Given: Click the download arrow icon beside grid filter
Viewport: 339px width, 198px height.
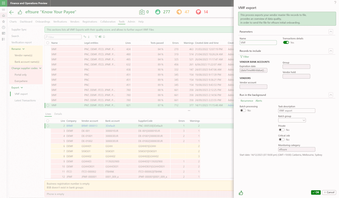Looking at the screenshot, I should coord(89,37).
